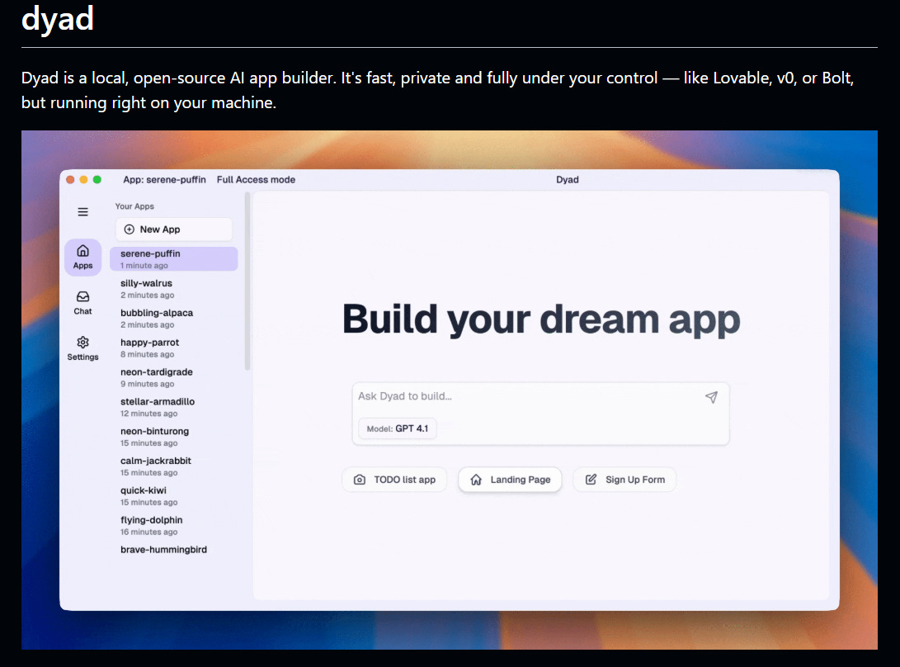
Task: Click the Apps label in the sidebar
Action: (x=82, y=266)
